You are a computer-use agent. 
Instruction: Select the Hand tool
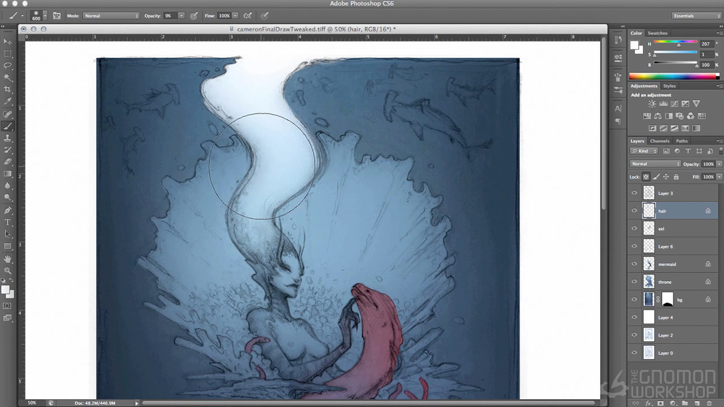pos(8,259)
